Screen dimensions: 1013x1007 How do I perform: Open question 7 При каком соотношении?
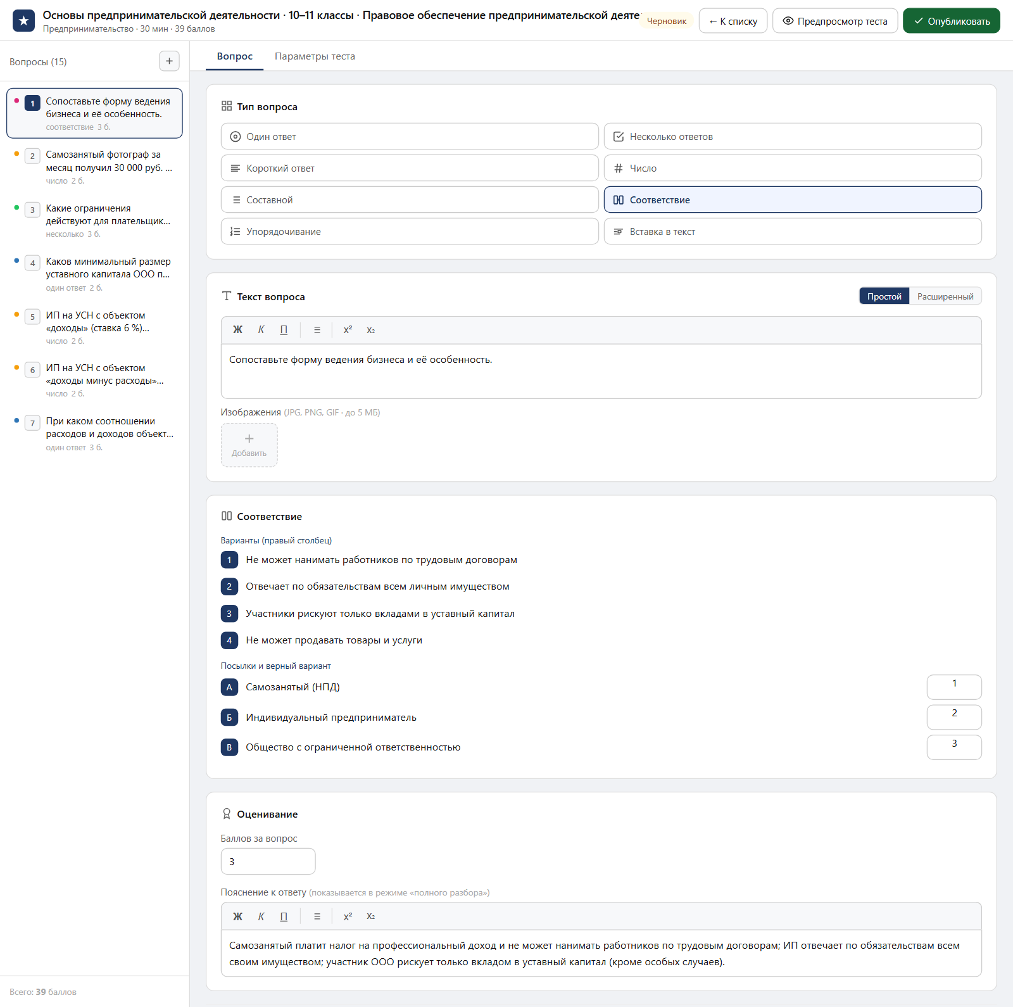pyautogui.click(x=94, y=434)
